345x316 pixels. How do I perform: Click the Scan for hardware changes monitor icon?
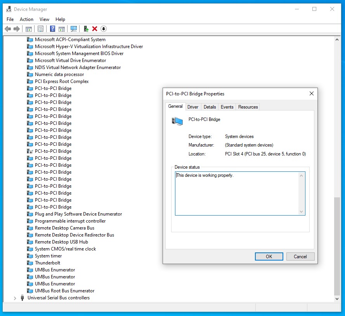[x=73, y=29]
